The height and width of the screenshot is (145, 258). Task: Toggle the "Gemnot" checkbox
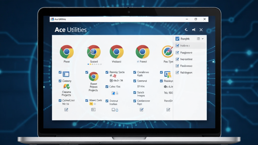[135, 81]
